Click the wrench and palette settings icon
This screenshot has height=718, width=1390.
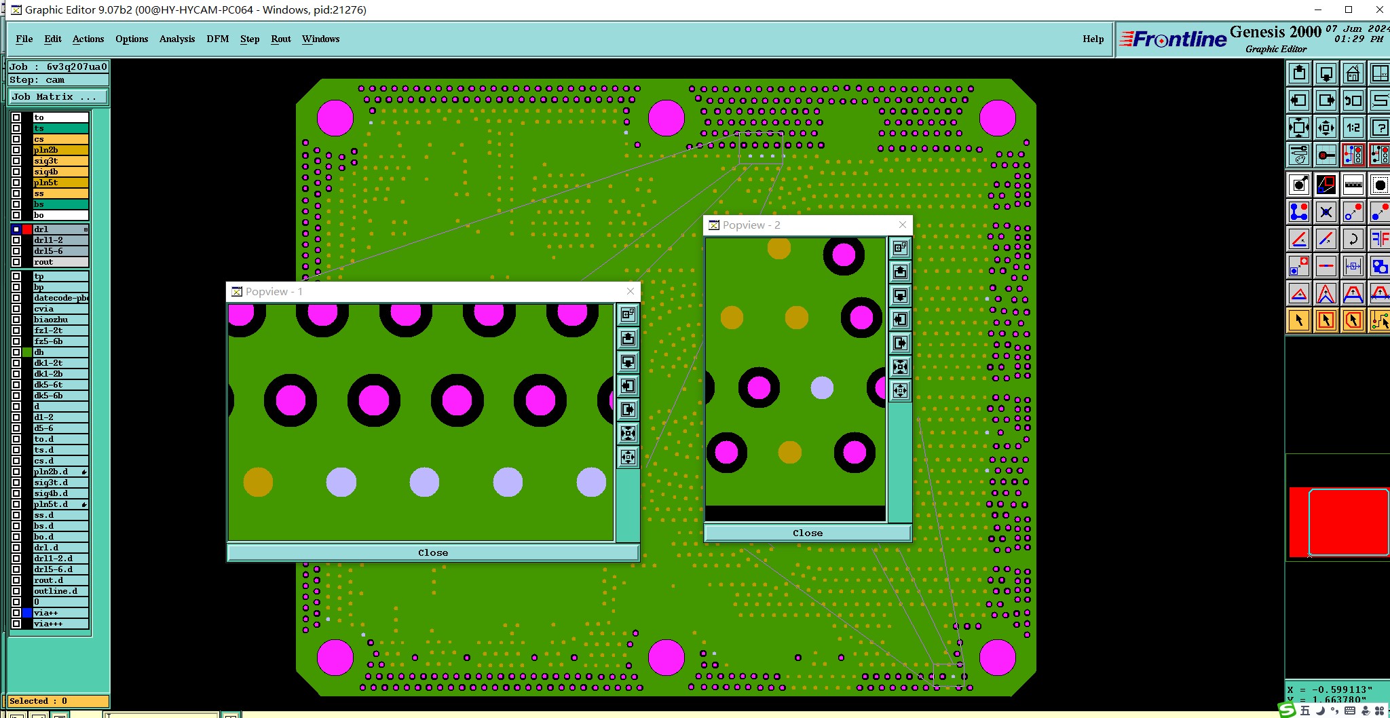tap(1299, 155)
